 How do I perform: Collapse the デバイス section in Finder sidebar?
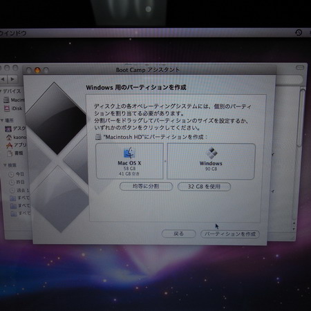pos(1,91)
